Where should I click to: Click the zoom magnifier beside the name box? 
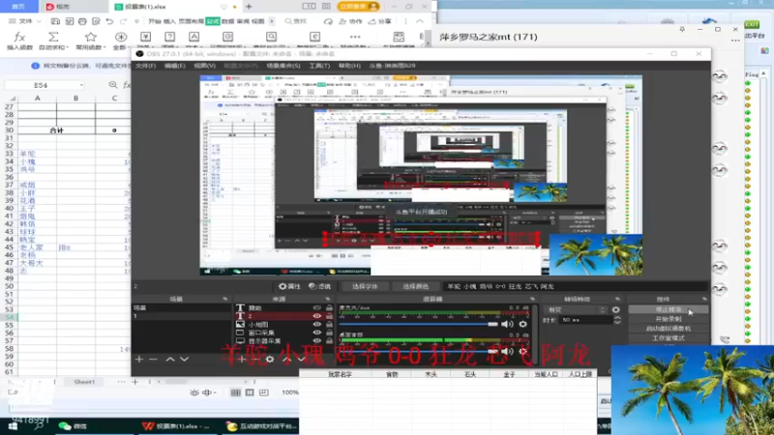coord(113,85)
